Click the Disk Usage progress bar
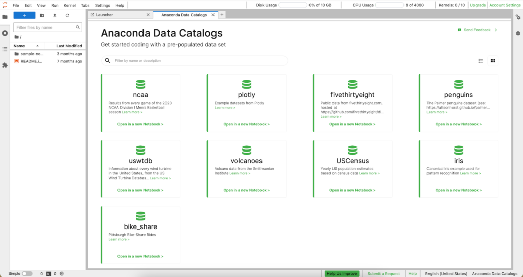523x277 pixels. tap(293, 5)
